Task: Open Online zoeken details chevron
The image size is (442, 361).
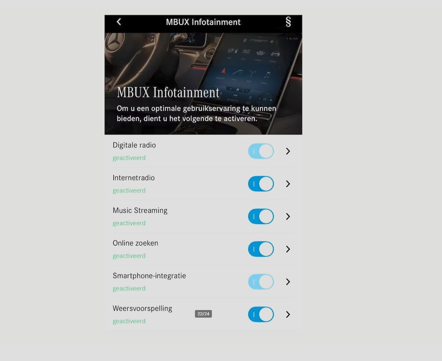Action: [288, 249]
